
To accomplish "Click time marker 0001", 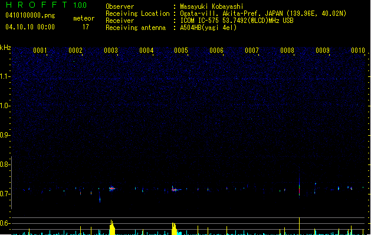I will [x=40, y=50].
